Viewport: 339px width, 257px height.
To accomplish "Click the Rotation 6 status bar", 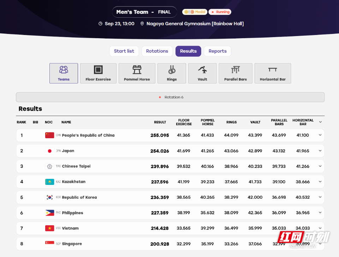I will point(170,97).
